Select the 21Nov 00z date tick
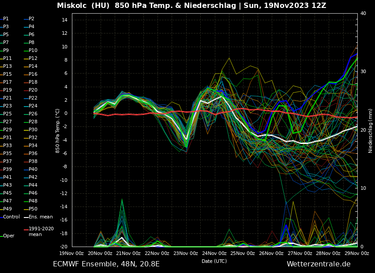Screen dimensions: 375x273 coord(128,253)
